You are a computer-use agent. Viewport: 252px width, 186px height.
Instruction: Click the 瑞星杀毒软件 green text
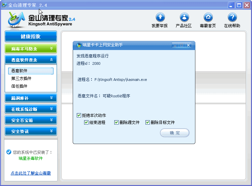click(x=30, y=158)
